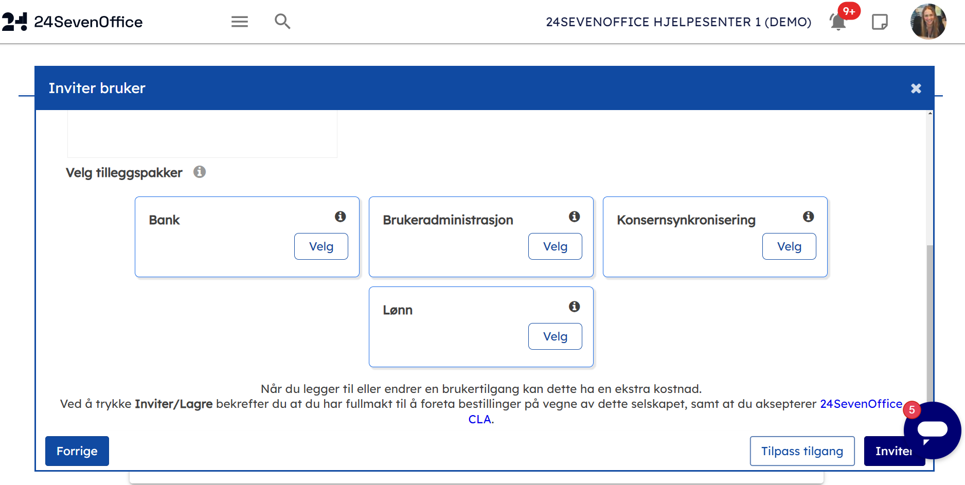Select the Lønn add-on package
The image size is (965, 485).
[x=555, y=336]
